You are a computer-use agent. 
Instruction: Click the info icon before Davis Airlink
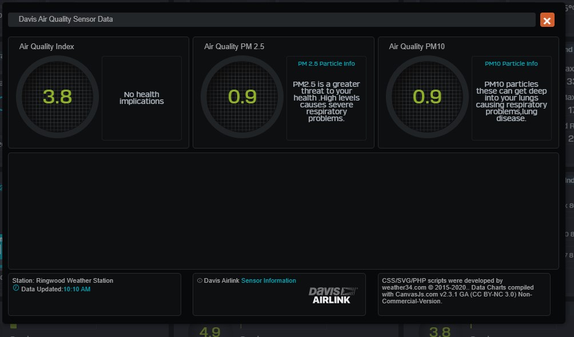(x=200, y=280)
